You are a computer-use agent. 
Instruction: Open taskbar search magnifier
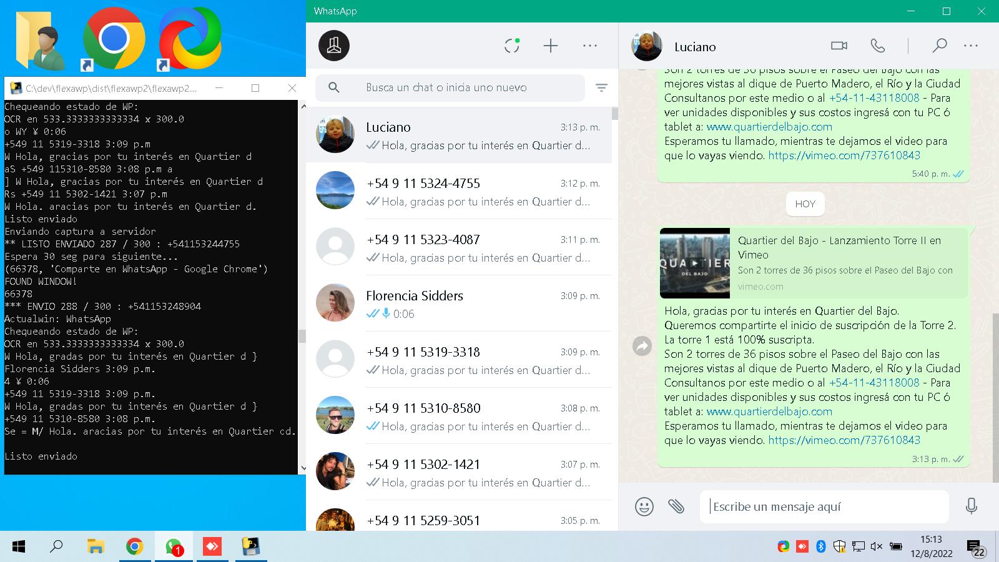[x=56, y=547]
